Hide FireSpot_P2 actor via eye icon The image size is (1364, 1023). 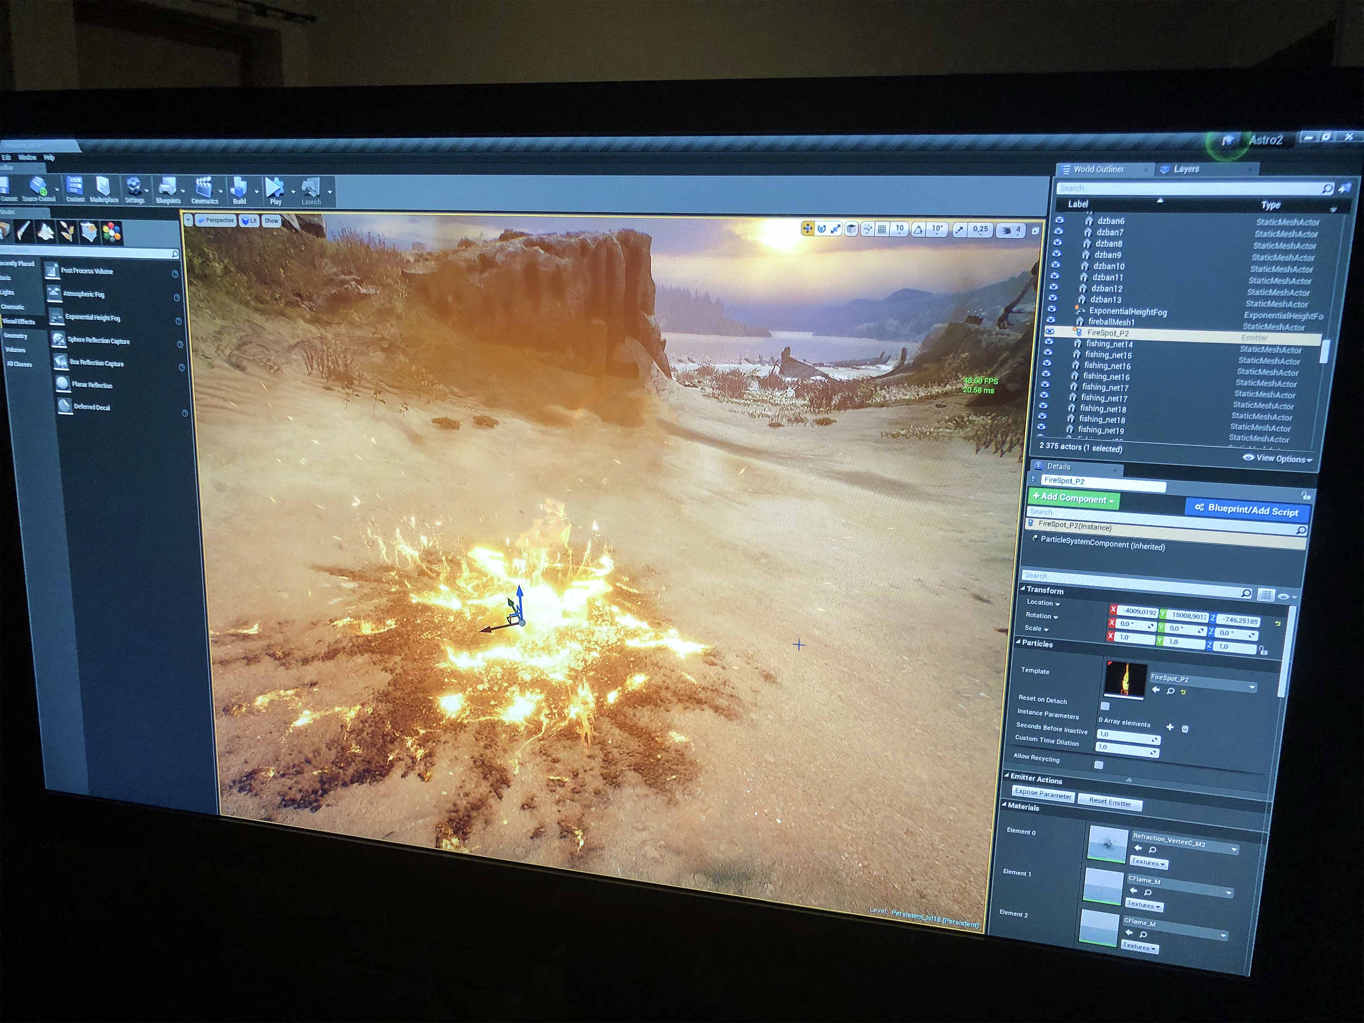tap(1050, 331)
